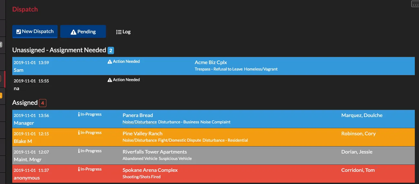Click the Assigned count badge showing 4
Screen dimensions: 419x184
tap(43, 103)
